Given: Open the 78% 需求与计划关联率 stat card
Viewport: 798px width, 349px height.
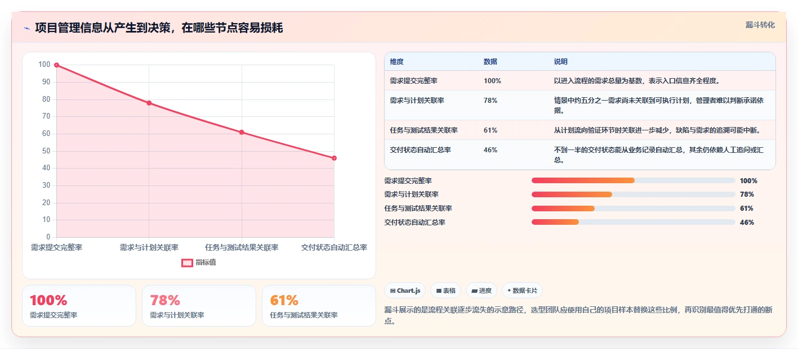Looking at the screenshot, I should click(199, 306).
